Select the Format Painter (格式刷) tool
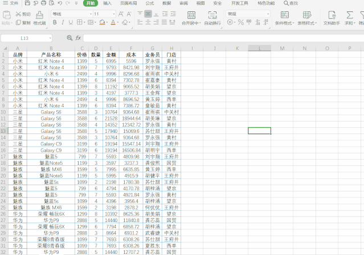Viewport: 364px width, 255px height. (39, 18)
